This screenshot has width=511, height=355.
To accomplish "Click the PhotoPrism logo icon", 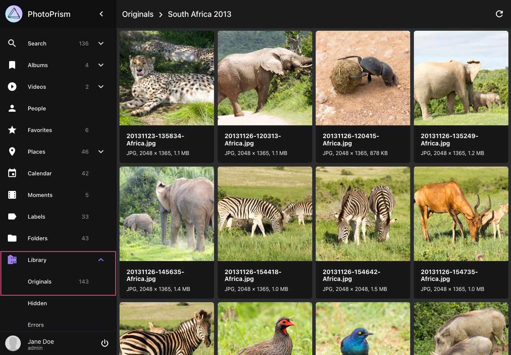I will tap(14, 14).
